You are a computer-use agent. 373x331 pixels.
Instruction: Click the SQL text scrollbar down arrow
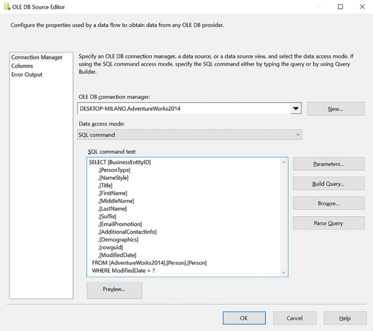point(284,272)
